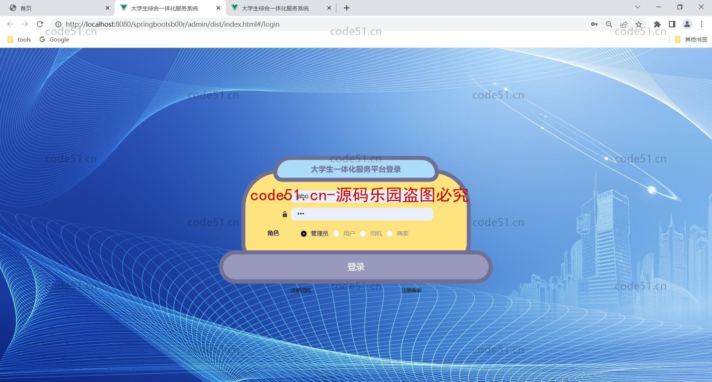Open saved passwords key icon
This screenshot has height=382, width=712.
coord(594,24)
